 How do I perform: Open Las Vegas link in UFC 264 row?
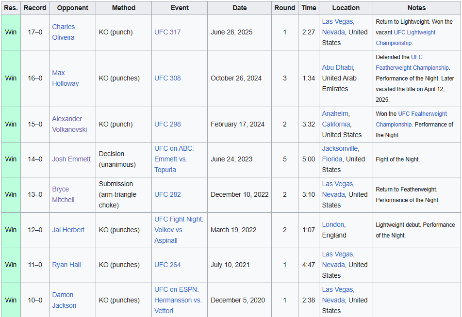[338, 254]
